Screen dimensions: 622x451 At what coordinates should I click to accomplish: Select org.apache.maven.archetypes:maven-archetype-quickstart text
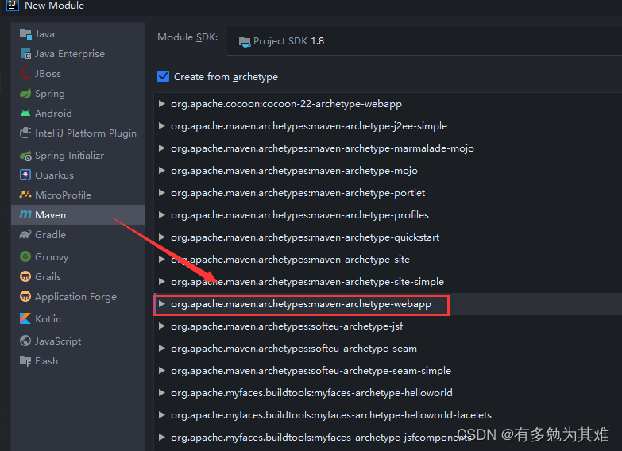(305, 237)
